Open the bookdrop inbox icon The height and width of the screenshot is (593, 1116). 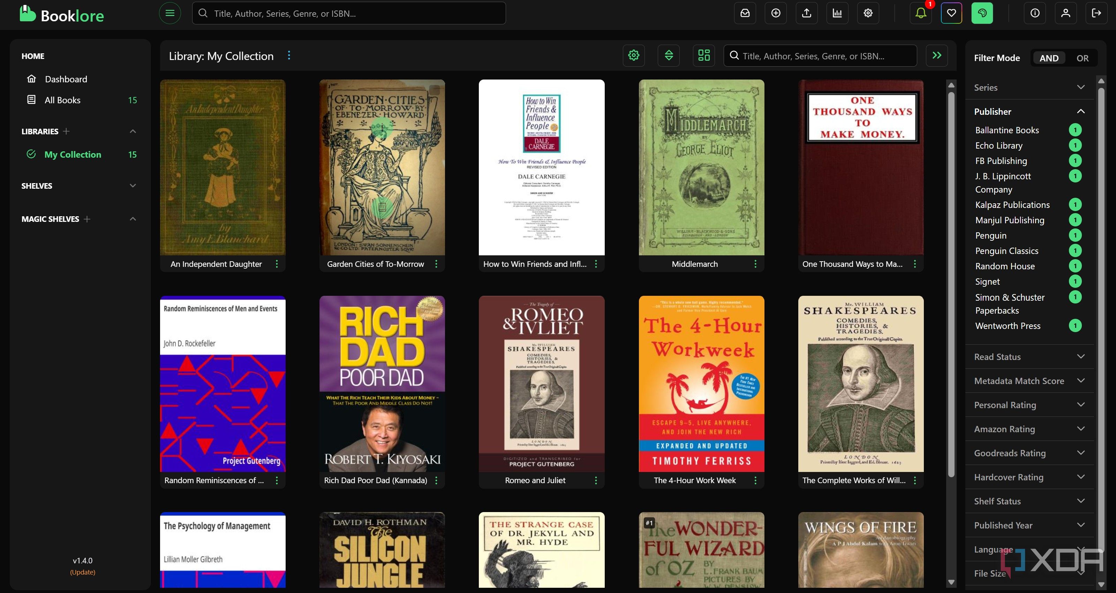tap(745, 13)
